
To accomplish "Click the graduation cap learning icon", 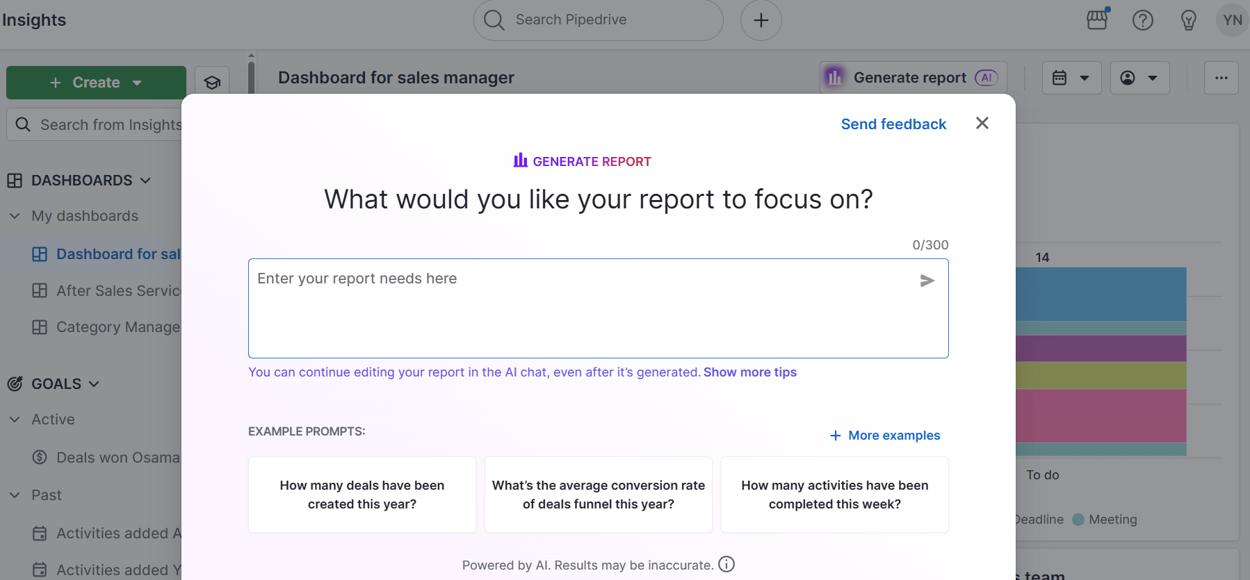I will tap(212, 83).
